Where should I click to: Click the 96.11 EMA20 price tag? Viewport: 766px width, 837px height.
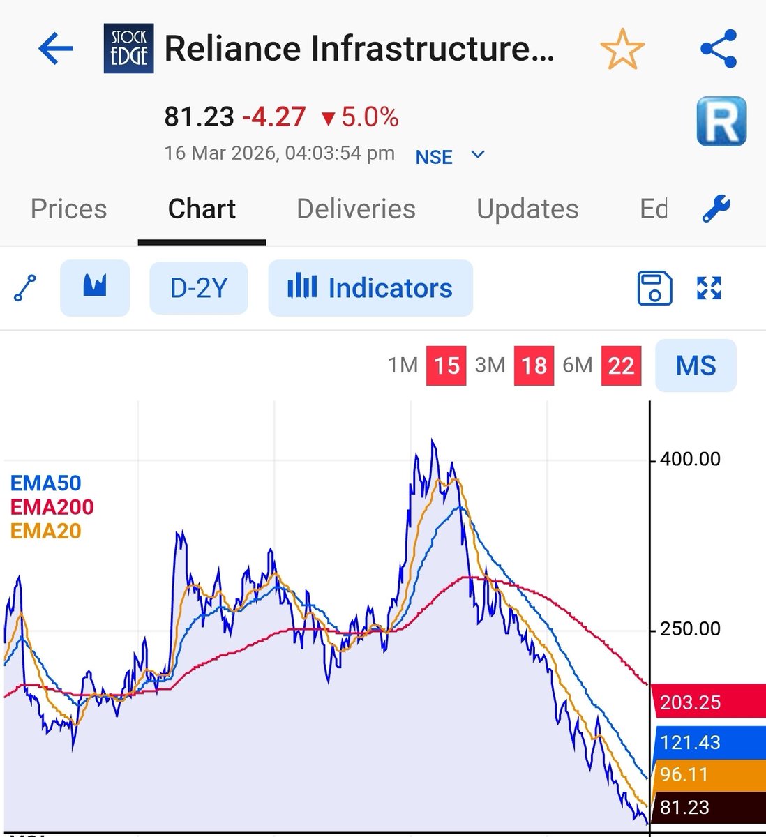(708, 775)
